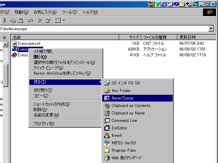Choose コピー(C) in context menu

click(x=66, y=96)
